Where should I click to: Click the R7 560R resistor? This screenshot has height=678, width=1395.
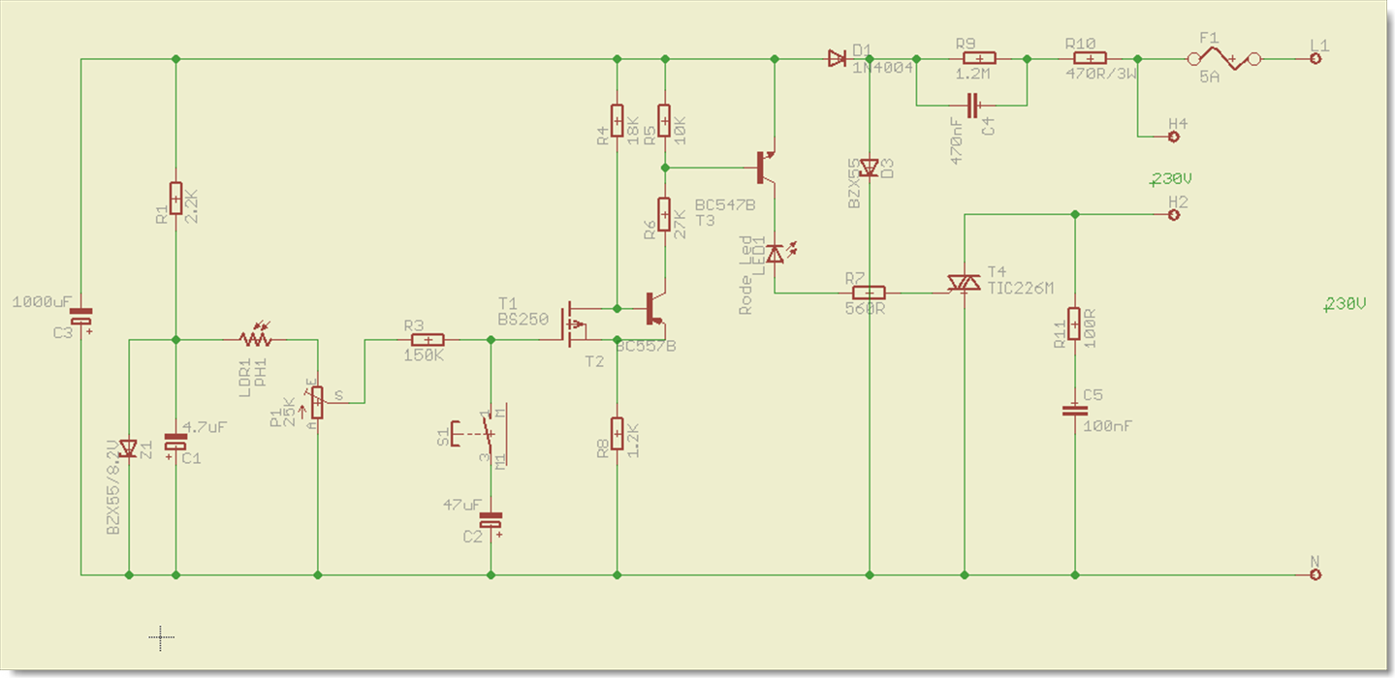pyautogui.click(x=869, y=293)
